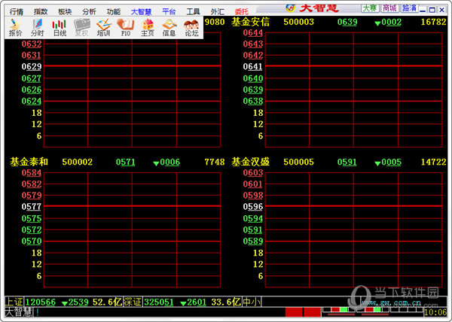Click the green 0589 price axis label
Image resolution: width=452 pixels, height=322 pixels.
(253, 241)
